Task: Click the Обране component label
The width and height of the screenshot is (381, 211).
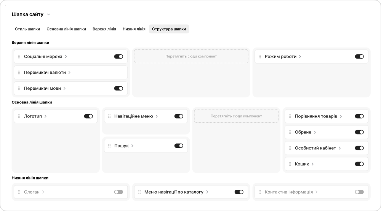Action: tap(303, 132)
